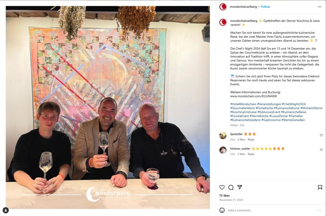Open fpnestler's profile username

[237, 134]
